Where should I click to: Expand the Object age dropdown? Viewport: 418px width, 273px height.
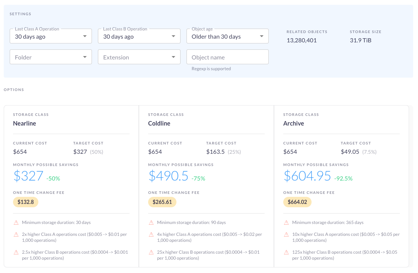point(227,36)
